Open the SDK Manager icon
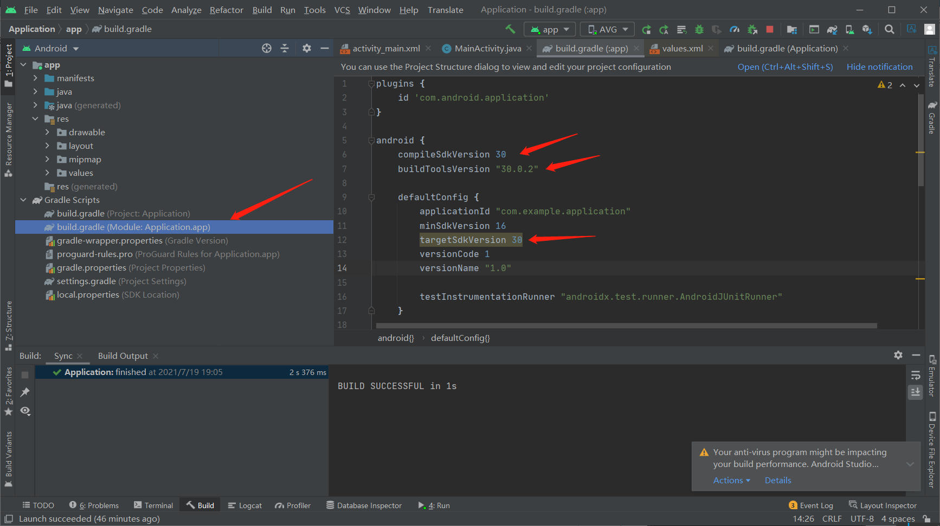Viewport: 940px width, 526px height. tap(866, 29)
